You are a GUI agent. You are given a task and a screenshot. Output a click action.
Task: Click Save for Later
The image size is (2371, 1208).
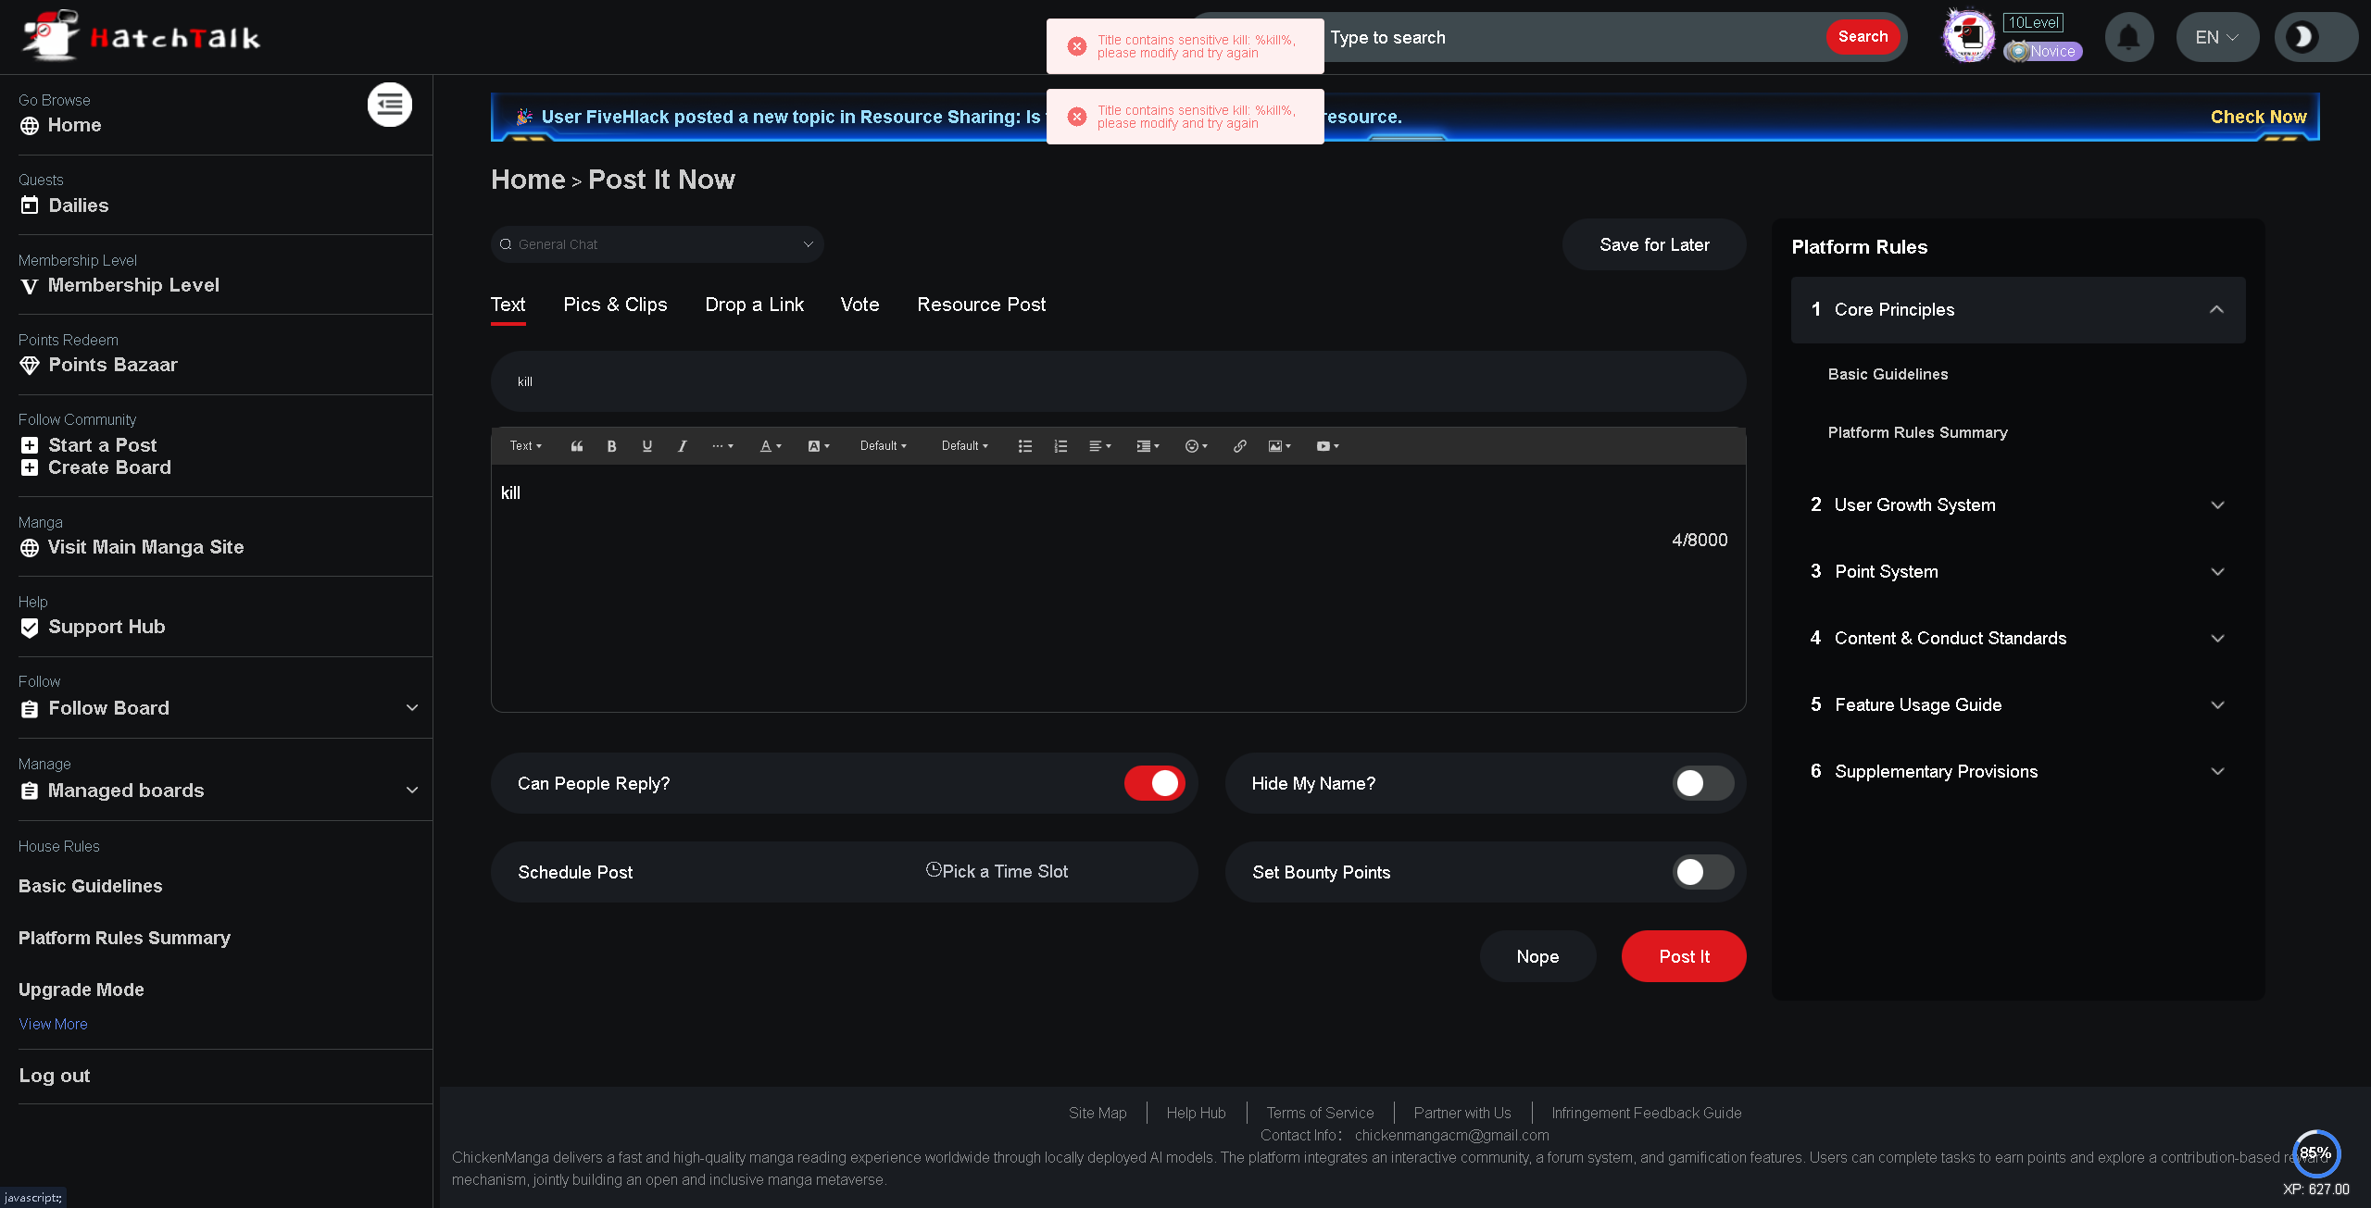(x=1654, y=244)
